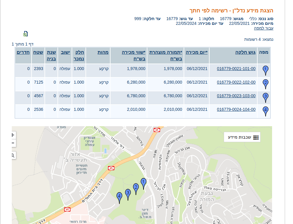Follow the עבור למפה link

264,28
